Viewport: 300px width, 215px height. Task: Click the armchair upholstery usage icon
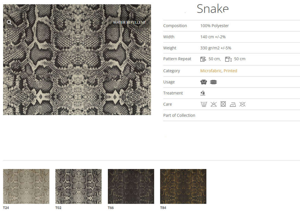click(x=204, y=82)
